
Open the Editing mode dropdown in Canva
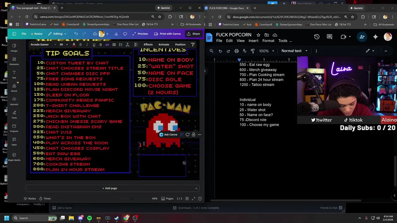57,34
